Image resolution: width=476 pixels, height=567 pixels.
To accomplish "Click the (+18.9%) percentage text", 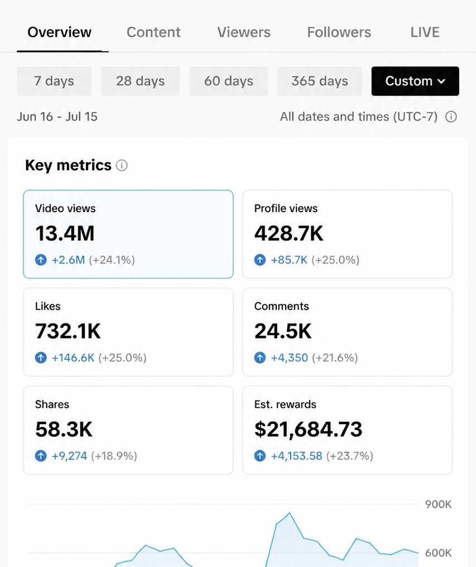I will point(114,456).
